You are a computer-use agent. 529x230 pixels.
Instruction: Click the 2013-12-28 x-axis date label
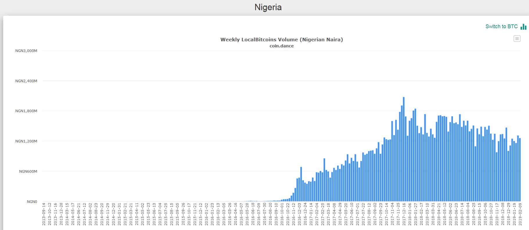(x=61, y=214)
